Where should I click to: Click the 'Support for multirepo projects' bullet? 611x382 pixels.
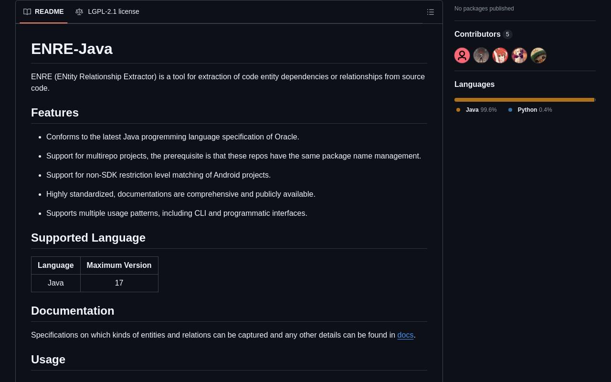(x=233, y=156)
